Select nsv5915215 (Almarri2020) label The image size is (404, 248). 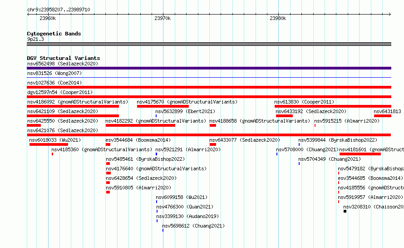click(x=347, y=121)
